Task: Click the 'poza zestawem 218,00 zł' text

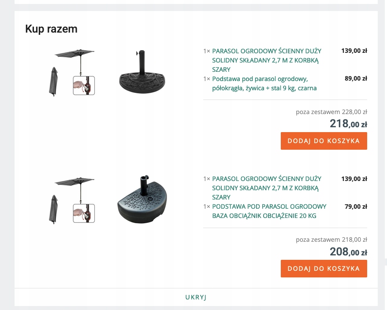Action: 331,240
